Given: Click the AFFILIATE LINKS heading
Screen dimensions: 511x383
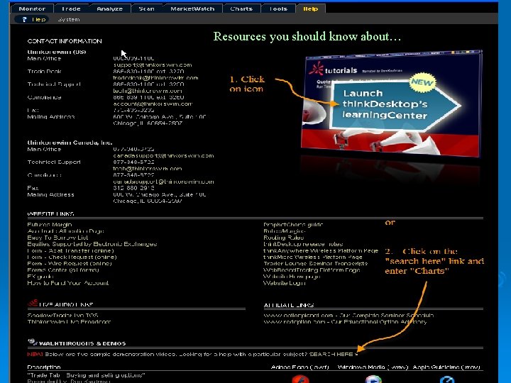Looking at the screenshot, I should (289, 305).
